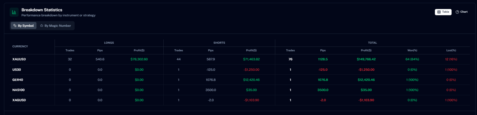
Task: Click the Breakdown Statistics bar chart icon
Action: tap(14, 12)
